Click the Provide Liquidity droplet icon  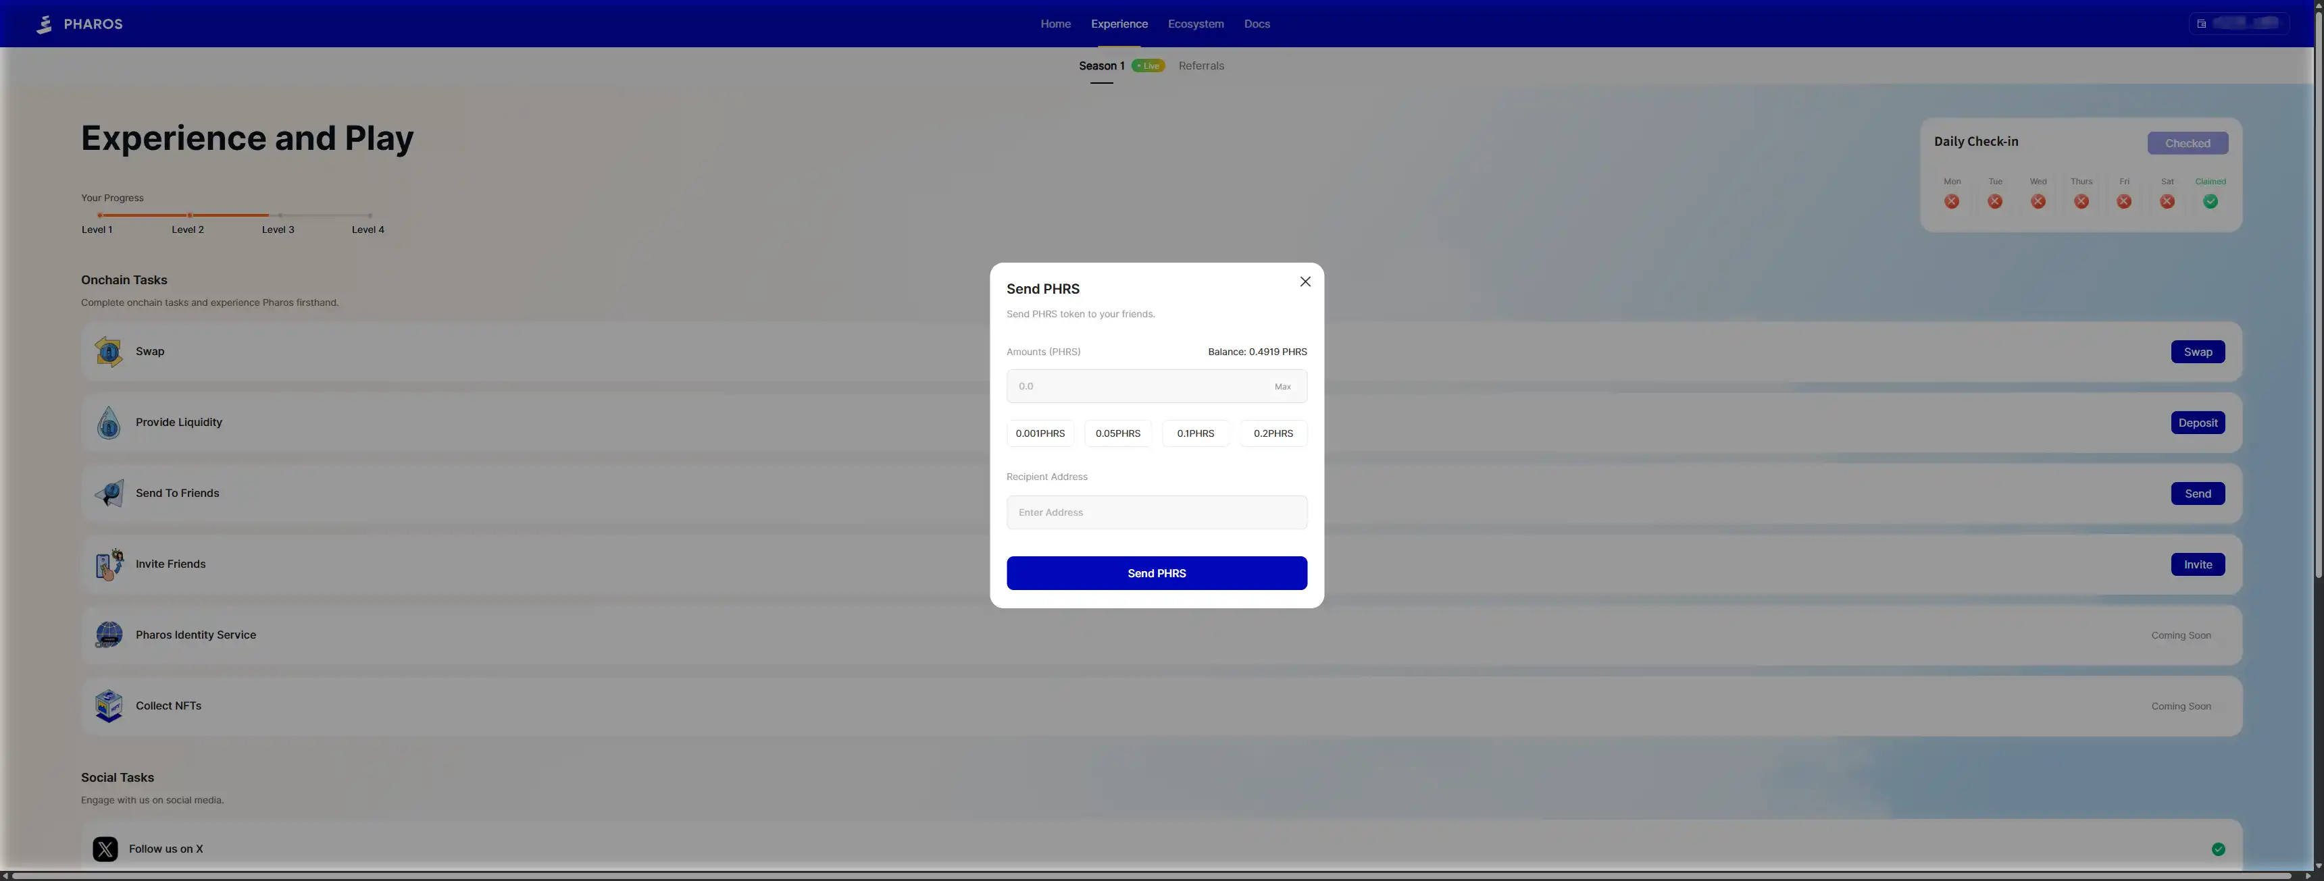pyautogui.click(x=108, y=422)
